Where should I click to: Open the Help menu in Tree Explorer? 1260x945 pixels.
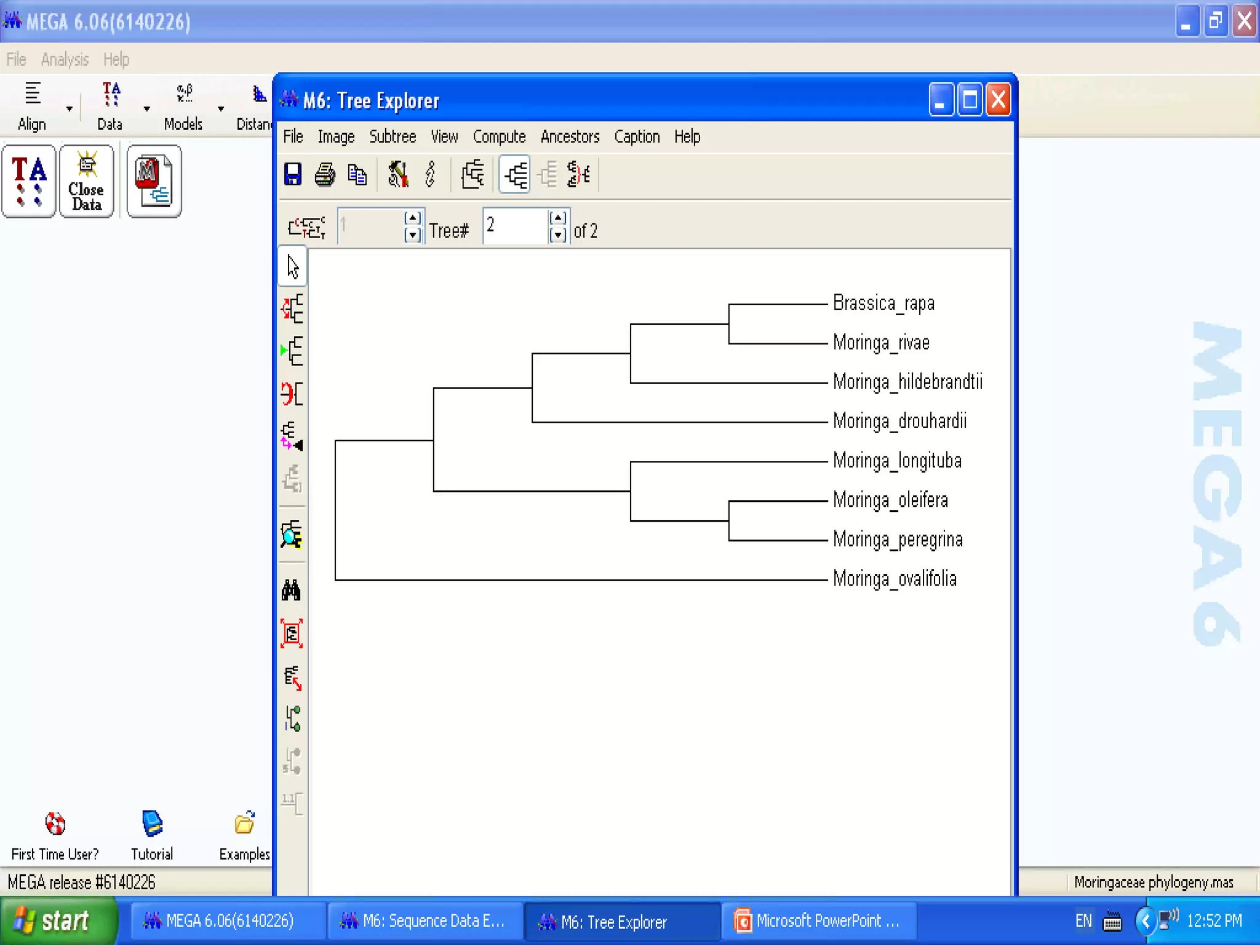point(687,137)
